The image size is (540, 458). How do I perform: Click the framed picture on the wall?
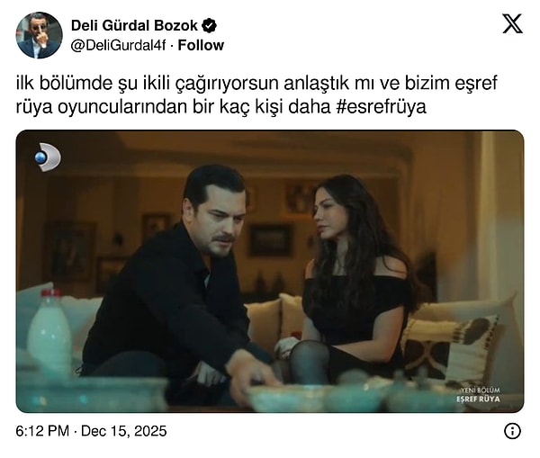270,240
